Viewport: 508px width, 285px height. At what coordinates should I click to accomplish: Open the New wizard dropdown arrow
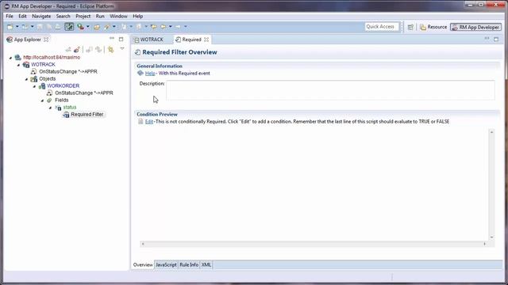[x=17, y=27]
